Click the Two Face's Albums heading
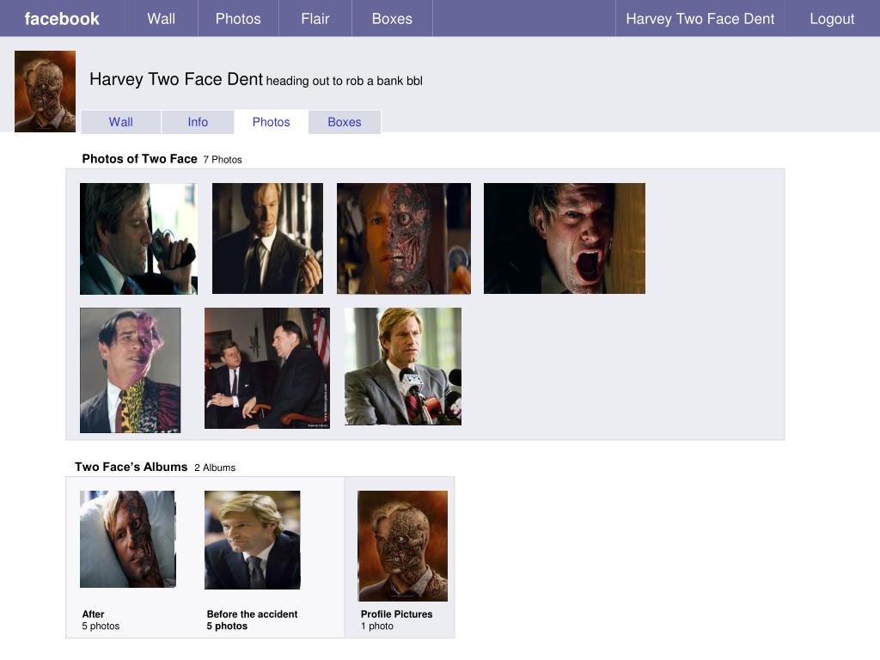Screen dimensions: 880x660 (x=131, y=467)
